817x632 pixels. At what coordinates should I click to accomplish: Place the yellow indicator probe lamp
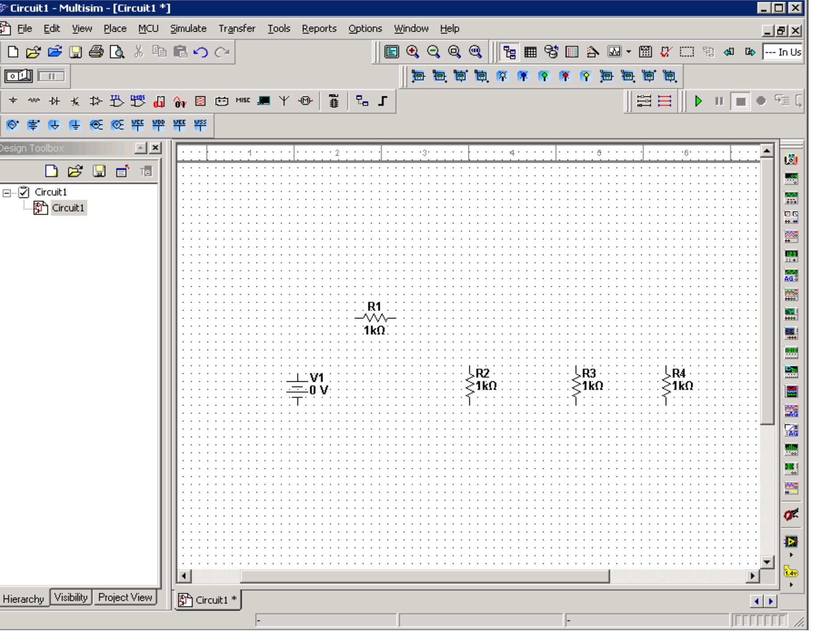click(586, 77)
